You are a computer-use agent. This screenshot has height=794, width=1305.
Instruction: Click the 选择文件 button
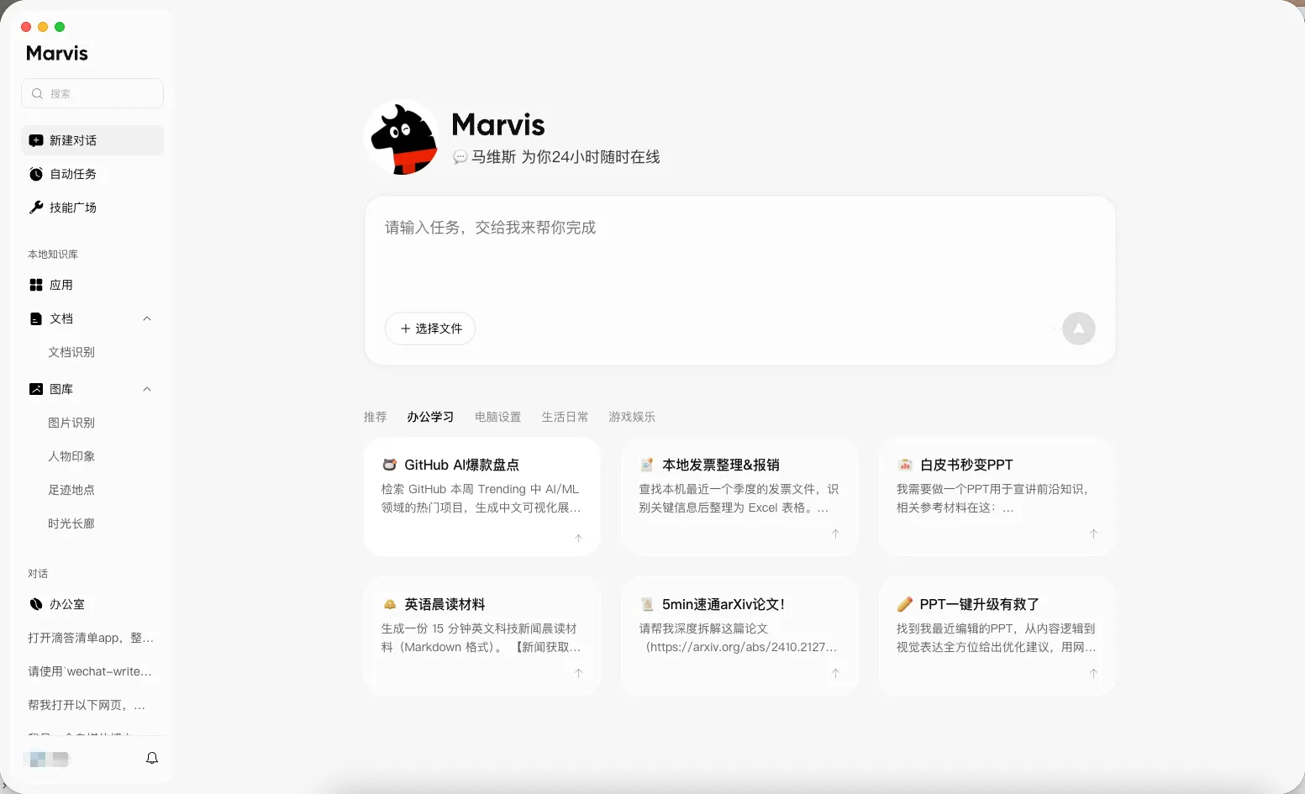430,329
